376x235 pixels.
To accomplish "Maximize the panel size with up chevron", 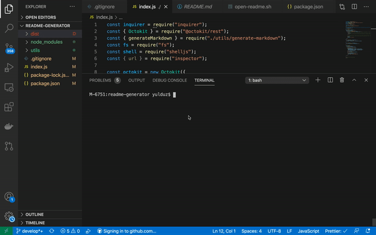I will [354, 80].
